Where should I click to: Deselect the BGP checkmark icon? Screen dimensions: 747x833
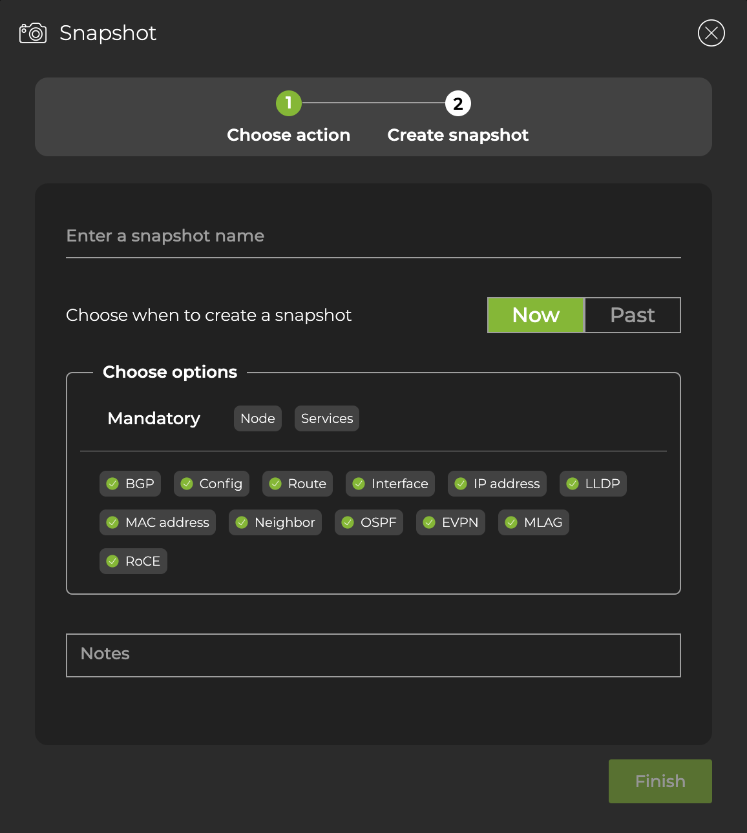[x=112, y=483]
